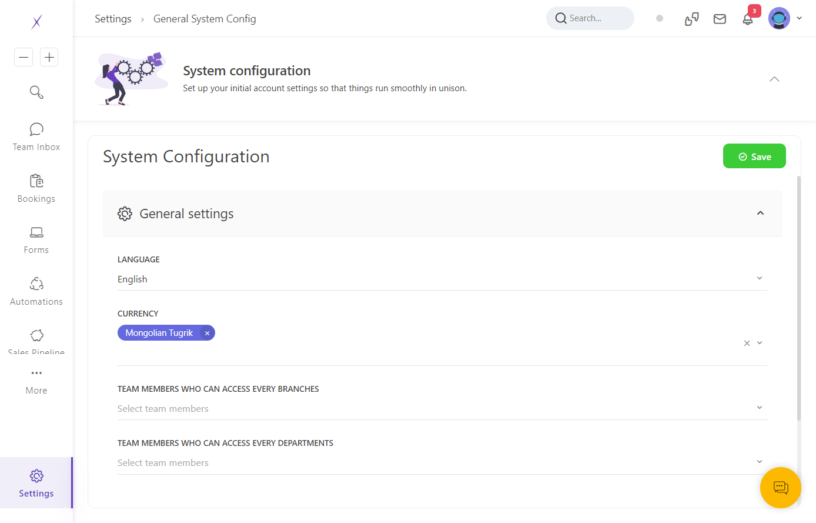
Task: Click the Settings breadcrumb link
Action: 113,19
